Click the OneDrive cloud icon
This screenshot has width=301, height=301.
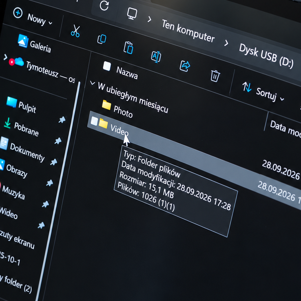coord(19,62)
